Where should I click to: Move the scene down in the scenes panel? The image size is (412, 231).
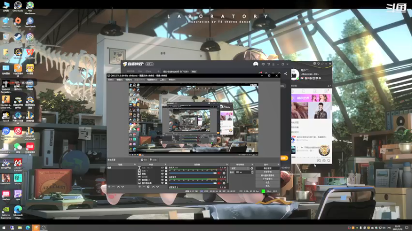123,187
